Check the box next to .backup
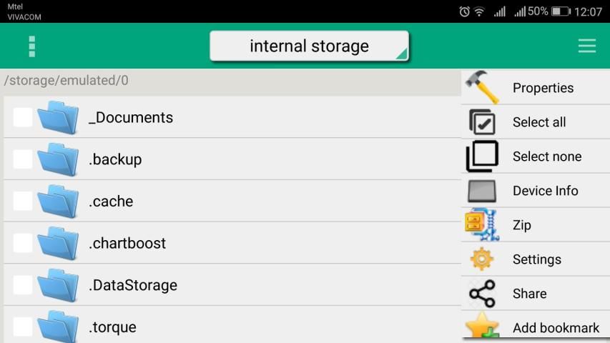This screenshot has height=343, width=610. pyautogui.click(x=23, y=159)
